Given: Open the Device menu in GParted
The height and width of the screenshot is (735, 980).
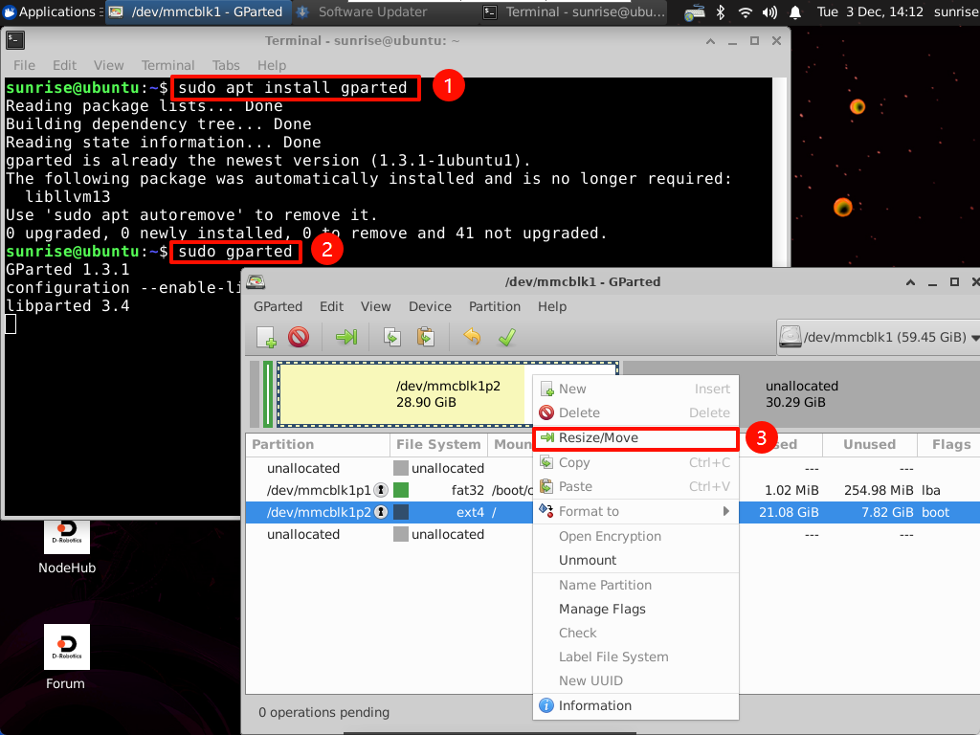Looking at the screenshot, I should click(430, 307).
